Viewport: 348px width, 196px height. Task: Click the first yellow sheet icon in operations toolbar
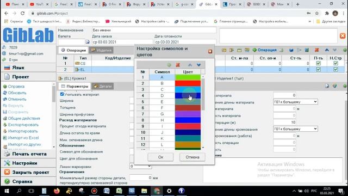point(224,50)
